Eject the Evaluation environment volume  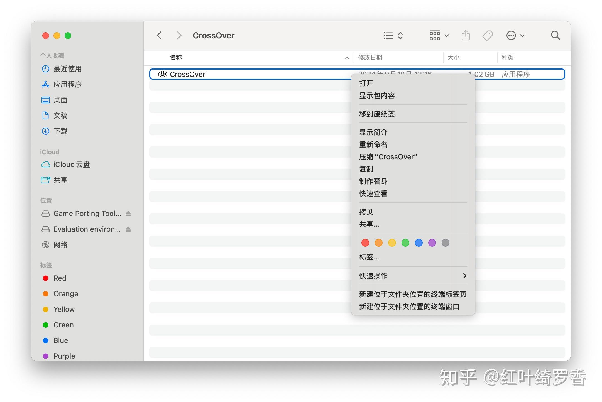coord(128,229)
